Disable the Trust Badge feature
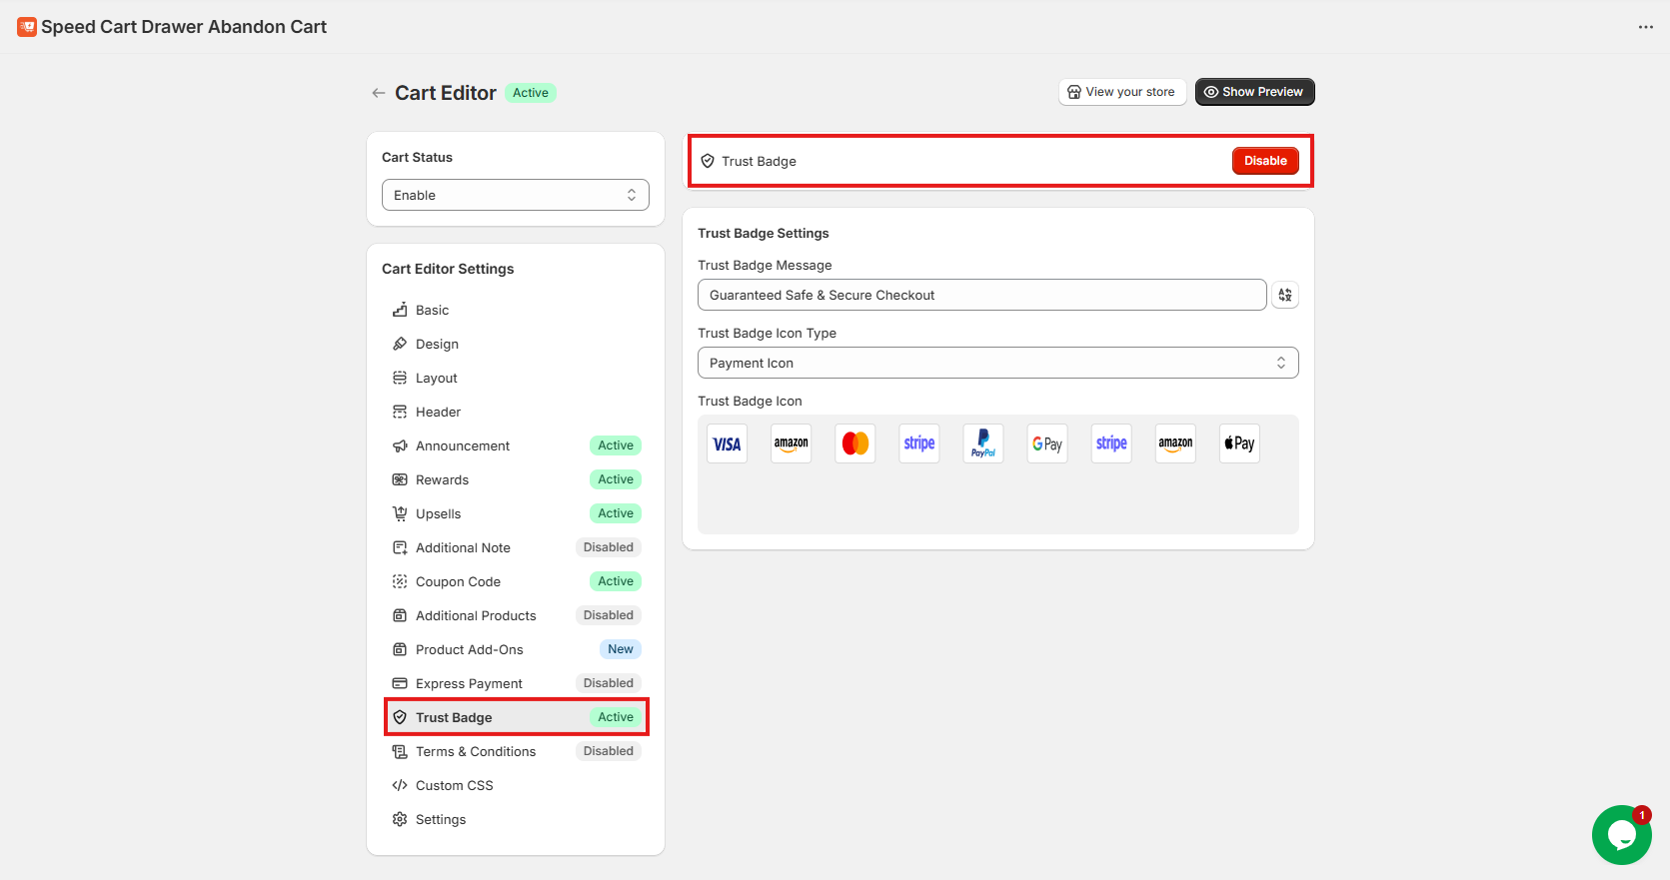This screenshot has height=880, width=1670. click(x=1264, y=161)
